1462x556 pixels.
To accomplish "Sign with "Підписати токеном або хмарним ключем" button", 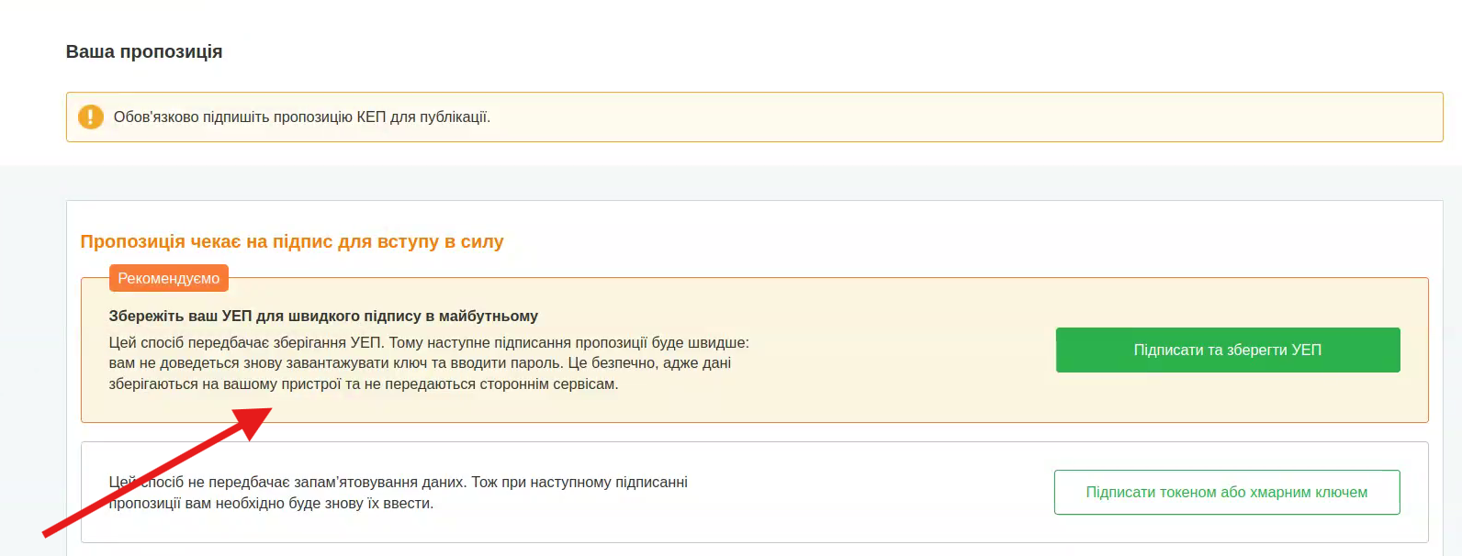I will coord(1226,493).
